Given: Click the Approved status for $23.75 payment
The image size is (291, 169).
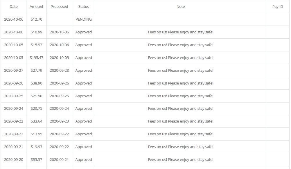Looking at the screenshot, I should [84, 109].
